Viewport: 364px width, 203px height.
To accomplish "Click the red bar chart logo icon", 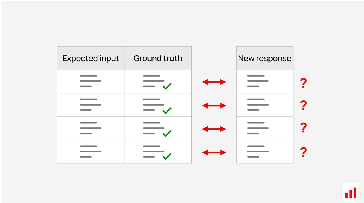I will (350, 192).
